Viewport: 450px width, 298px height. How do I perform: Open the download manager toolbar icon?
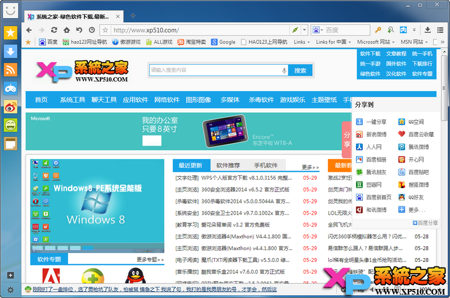point(427,29)
